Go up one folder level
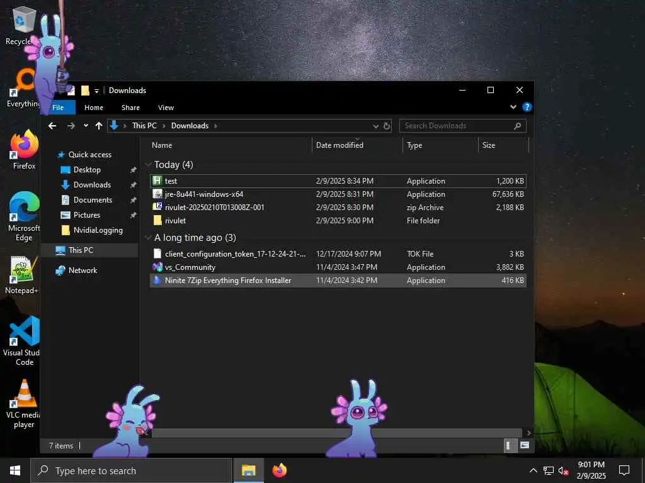This screenshot has width=645, height=483. click(x=99, y=126)
